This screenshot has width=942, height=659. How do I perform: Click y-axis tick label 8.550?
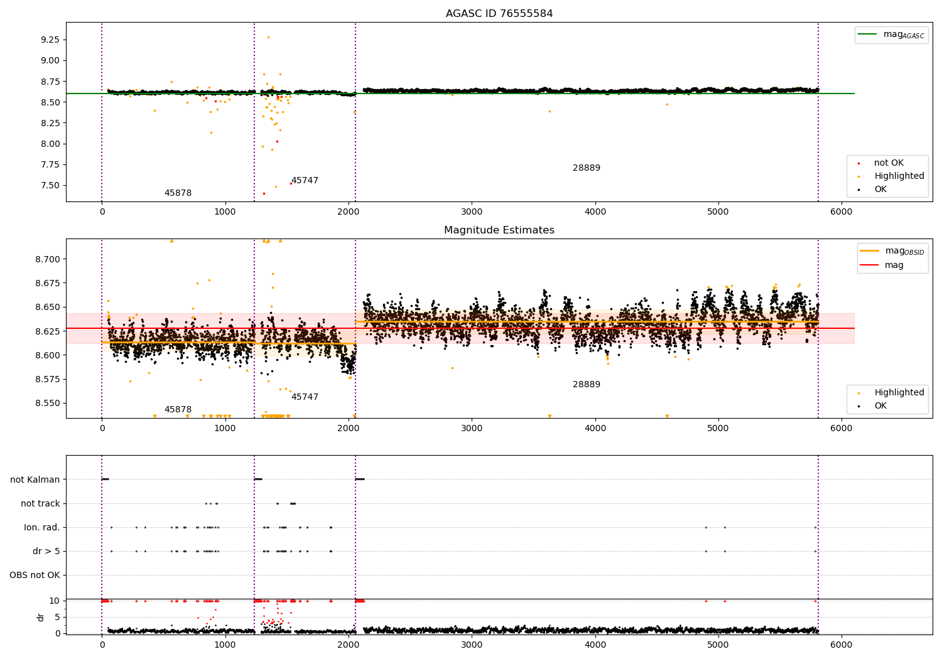(x=47, y=403)
